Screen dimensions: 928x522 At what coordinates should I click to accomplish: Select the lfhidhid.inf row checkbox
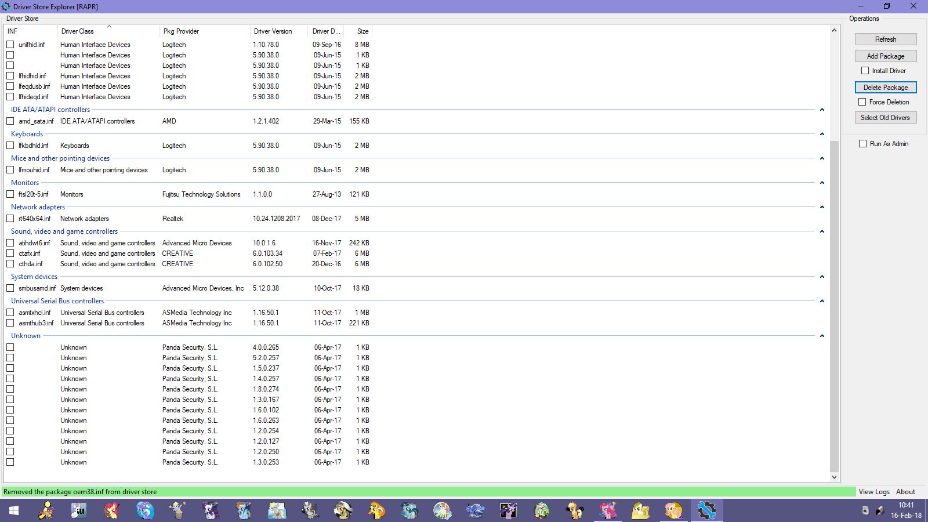10,76
